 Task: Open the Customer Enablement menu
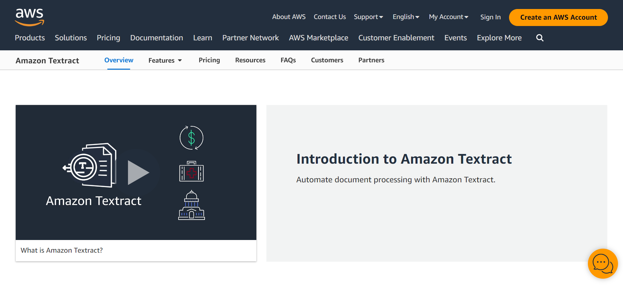[x=396, y=38]
